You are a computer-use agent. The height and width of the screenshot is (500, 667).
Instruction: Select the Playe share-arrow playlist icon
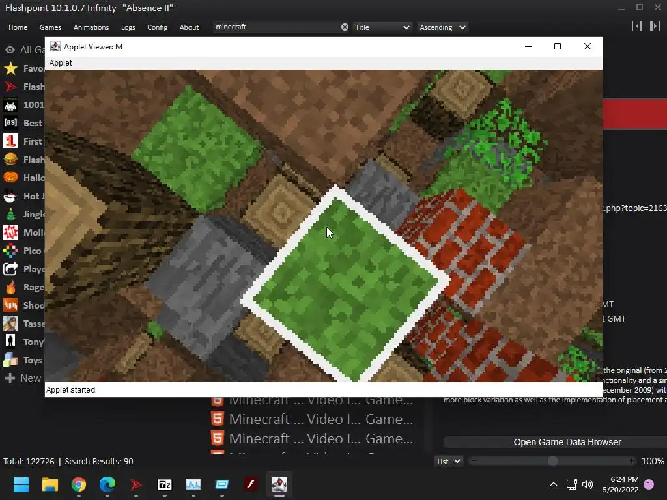pos(10,269)
